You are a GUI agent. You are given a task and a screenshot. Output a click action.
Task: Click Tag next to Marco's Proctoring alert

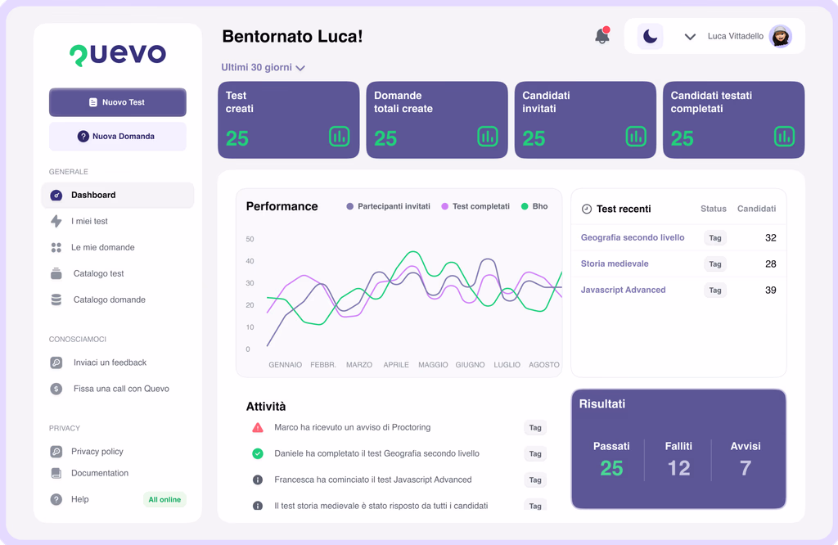click(535, 427)
